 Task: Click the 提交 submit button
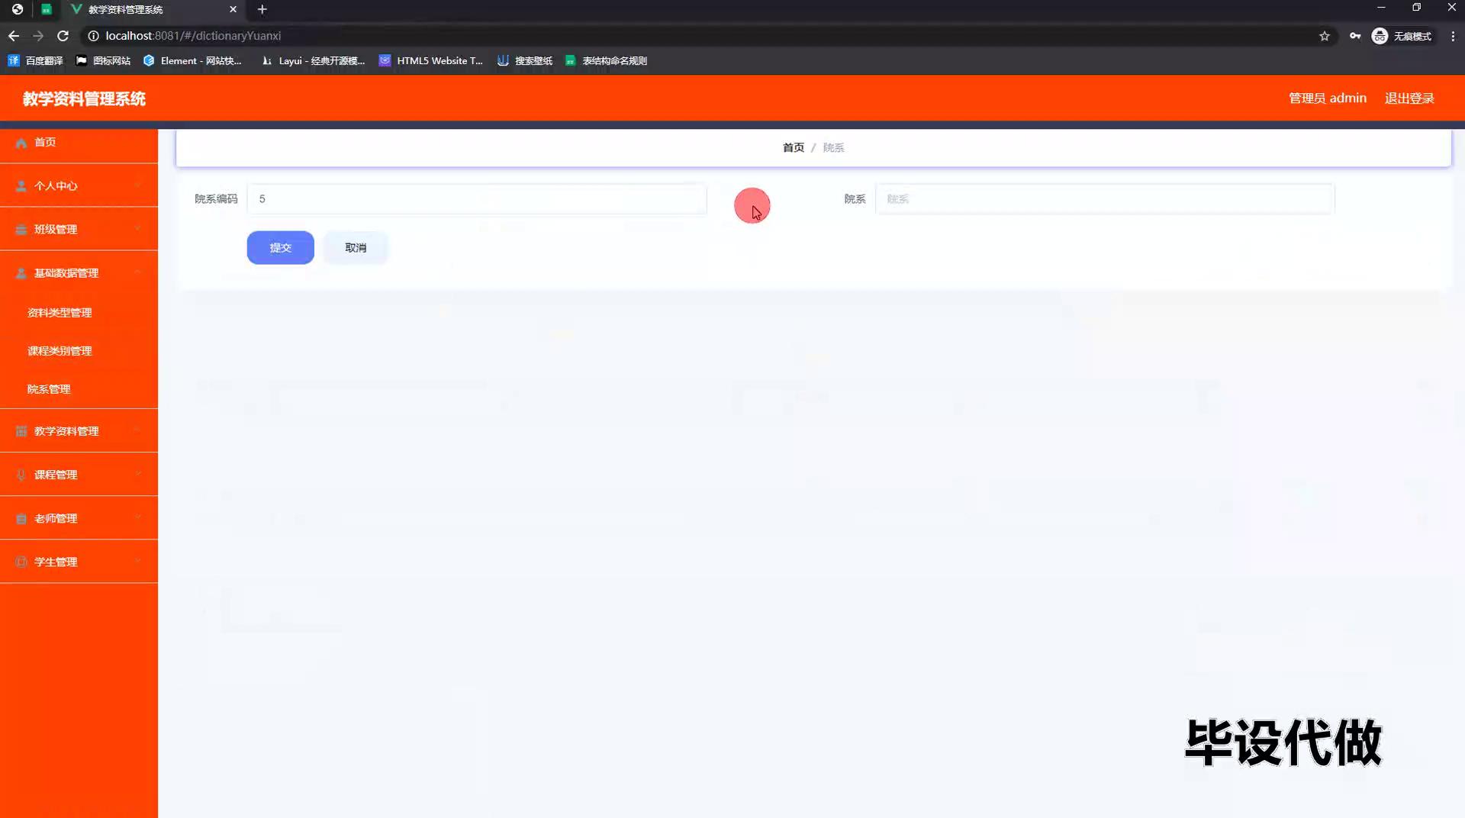tap(280, 247)
